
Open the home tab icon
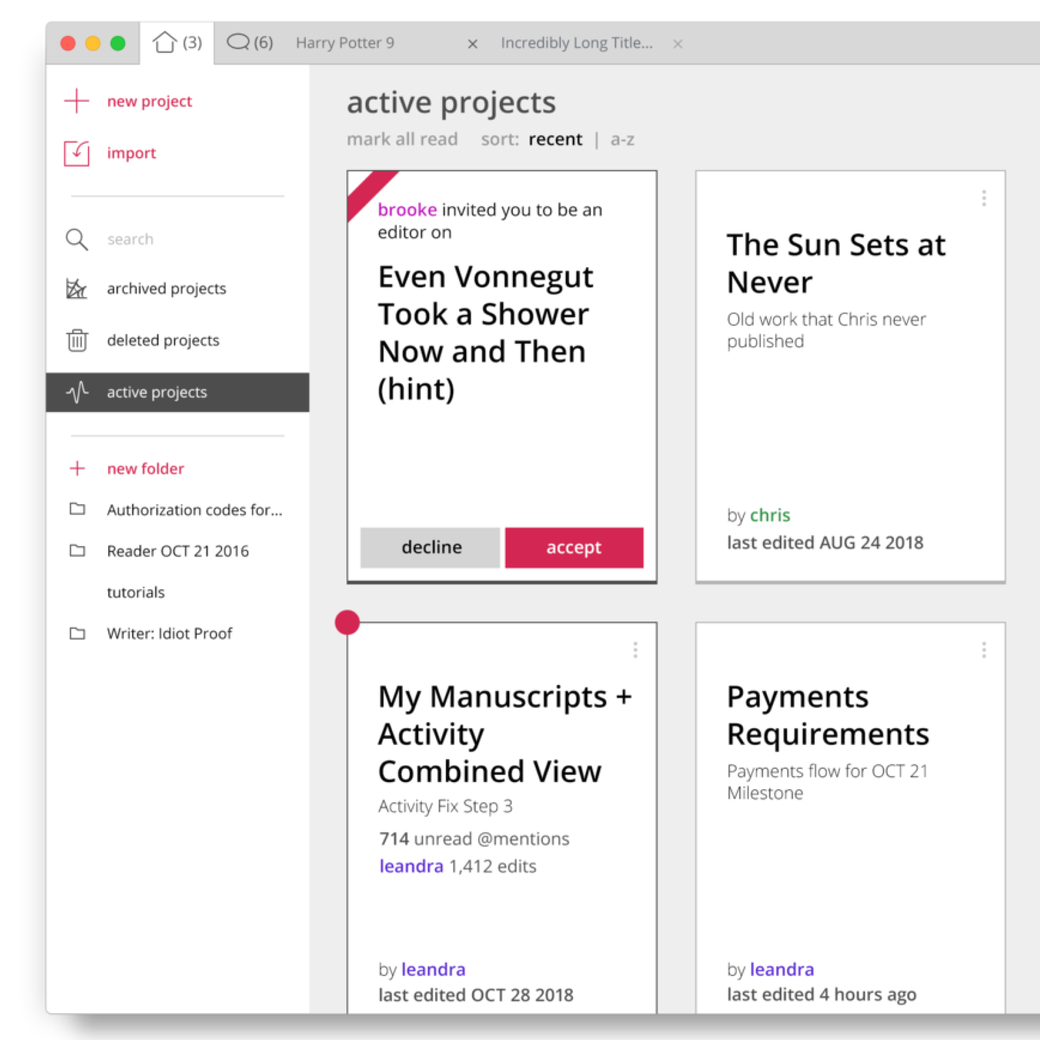pyautogui.click(x=165, y=43)
